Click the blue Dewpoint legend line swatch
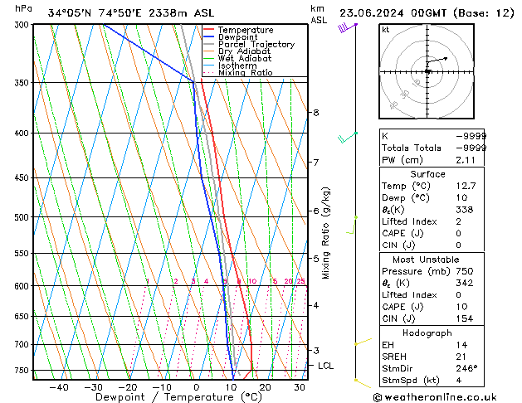The image size is (522, 403). click(x=209, y=37)
